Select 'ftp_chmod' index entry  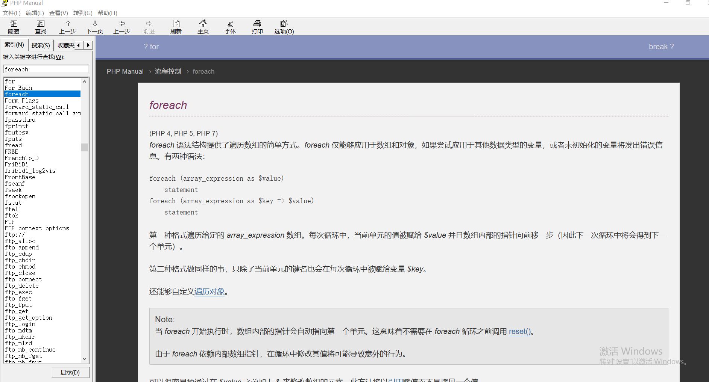[20, 266]
